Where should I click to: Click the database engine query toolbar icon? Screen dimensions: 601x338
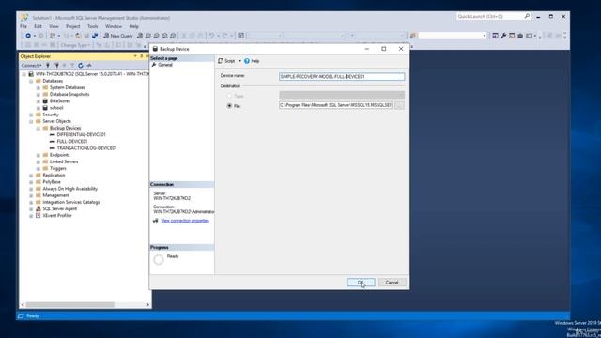pyautogui.click(x=140, y=36)
